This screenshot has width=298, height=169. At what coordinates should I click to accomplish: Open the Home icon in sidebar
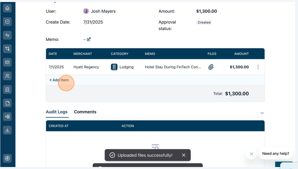[x=7, y=8]
